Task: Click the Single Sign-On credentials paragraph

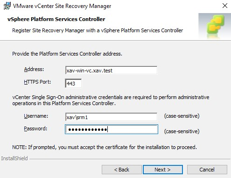Action: [111, 100]
